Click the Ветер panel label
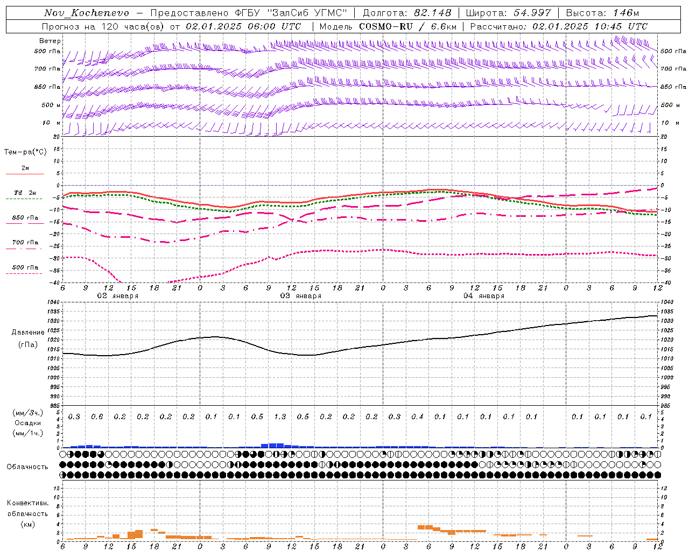The width and height of the screenshot is (689, 551). pos(50,41)
